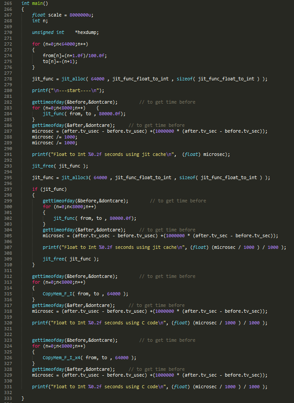294x403 pixels.
Task: Click 'gettimeofday' on line 317
Action: tap(48, 305)
